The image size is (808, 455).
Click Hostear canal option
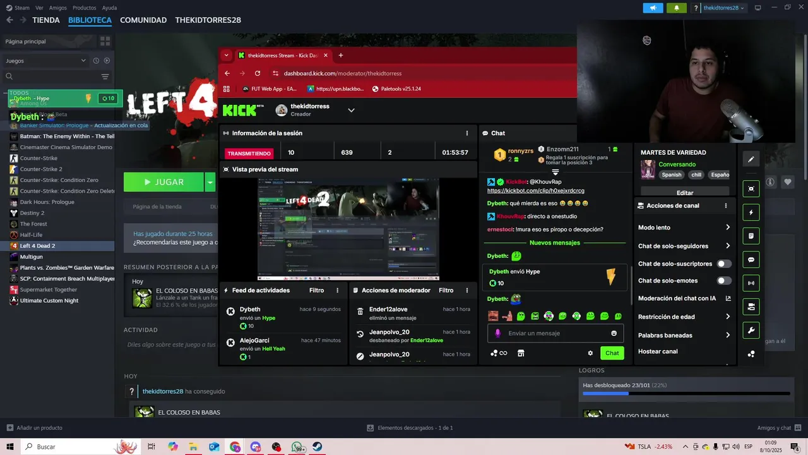pos(658,351)
